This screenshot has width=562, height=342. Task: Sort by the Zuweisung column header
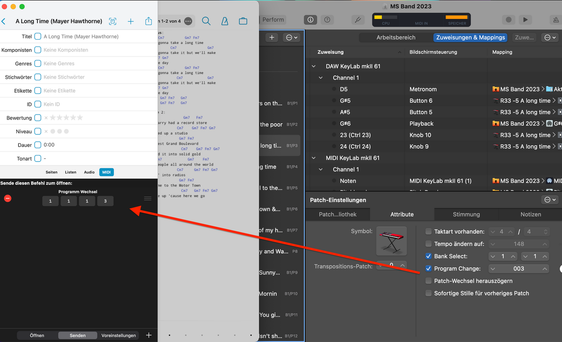coord(331,52)
